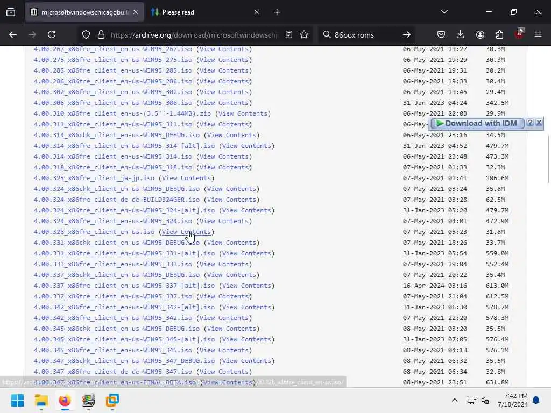This screenshot has width=551, height=413.
Task: Click search magnifier icon in search box
Action: coord(327,34)
